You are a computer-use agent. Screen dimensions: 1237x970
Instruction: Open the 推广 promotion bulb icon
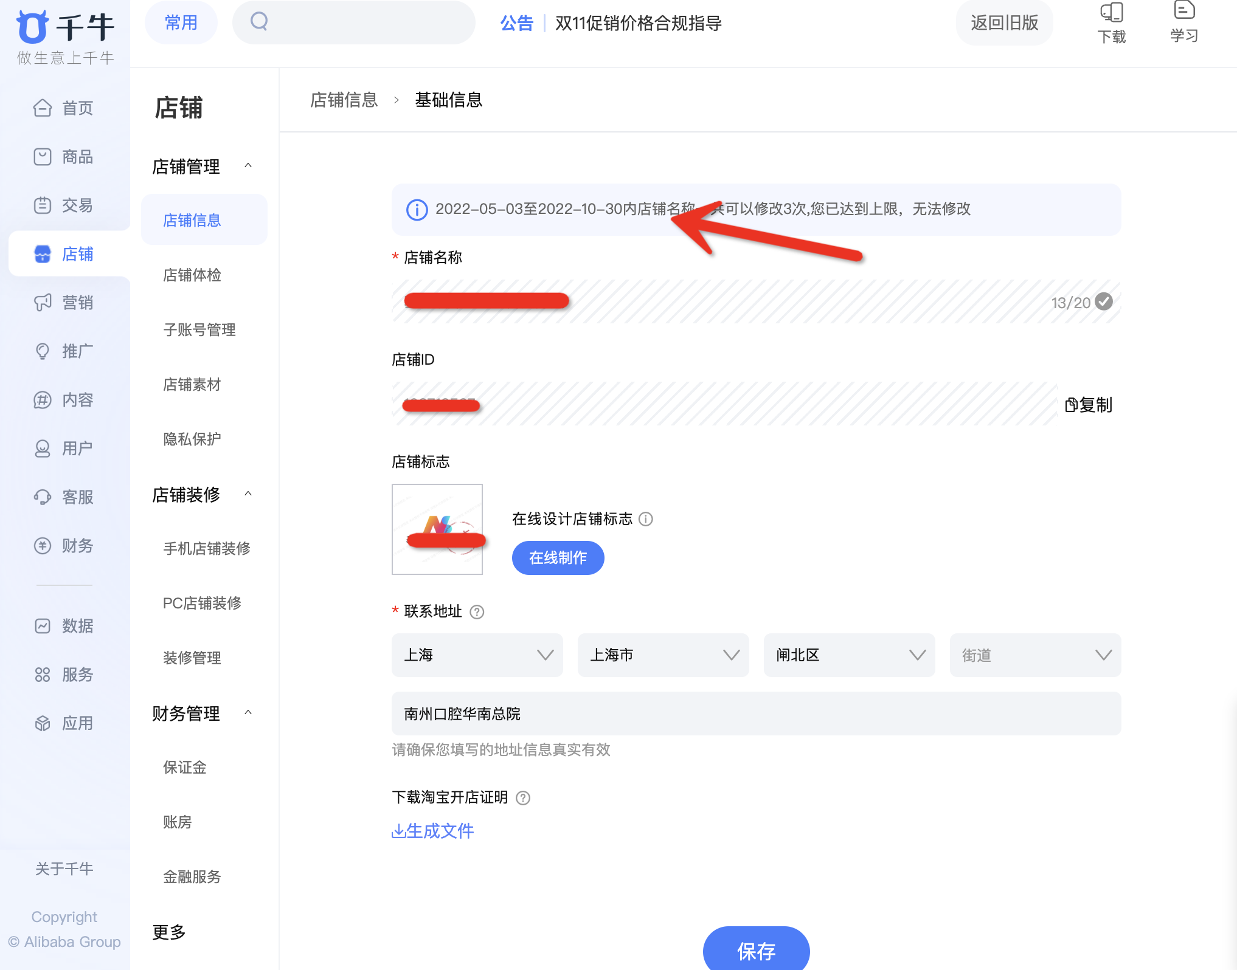point(43,351)
